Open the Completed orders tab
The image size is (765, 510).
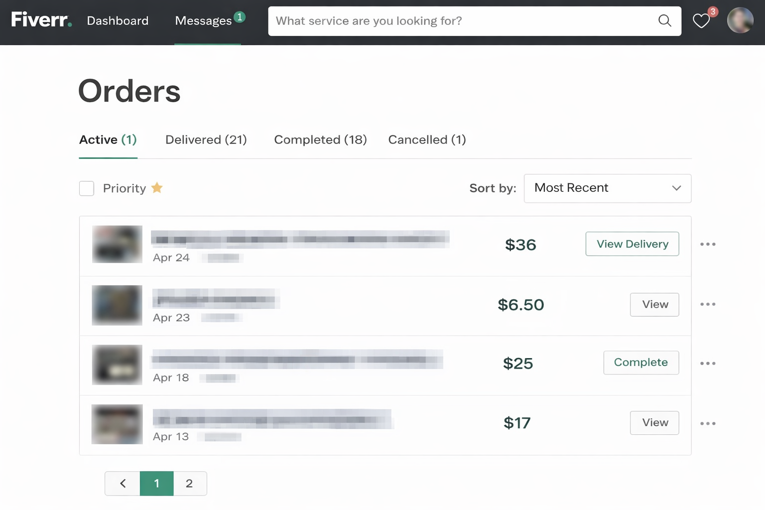tap(320, 139)
